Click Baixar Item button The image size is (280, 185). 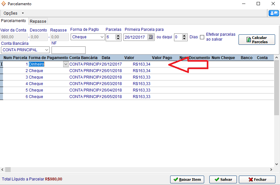pos(187,179)
